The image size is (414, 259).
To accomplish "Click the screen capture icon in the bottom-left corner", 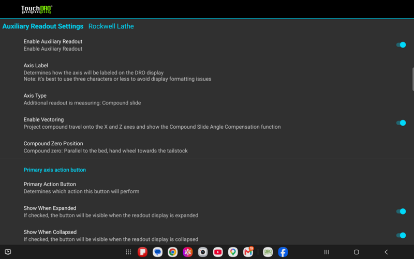I will (x=8, y=252).
